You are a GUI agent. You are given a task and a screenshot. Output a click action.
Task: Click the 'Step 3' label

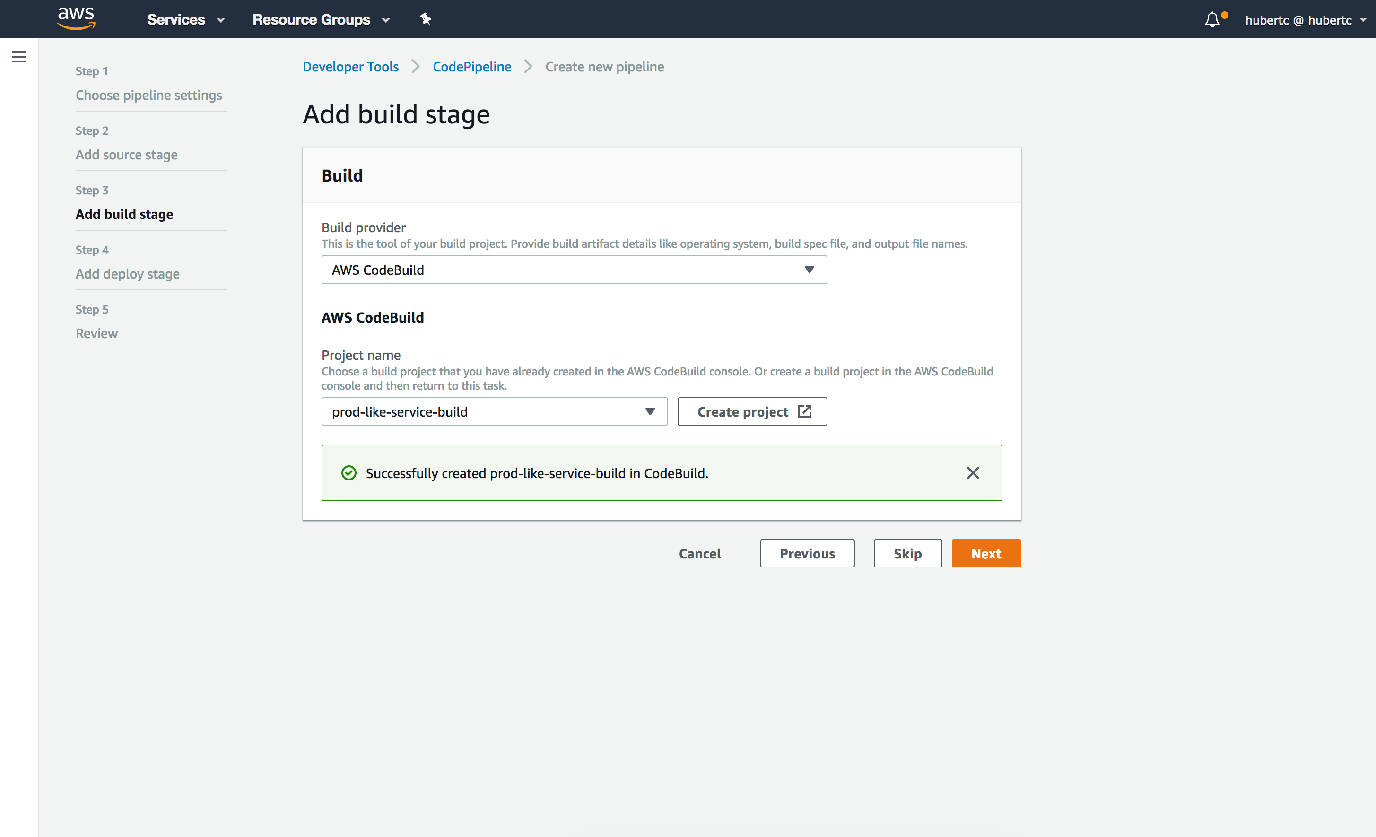tap(92, 191)
